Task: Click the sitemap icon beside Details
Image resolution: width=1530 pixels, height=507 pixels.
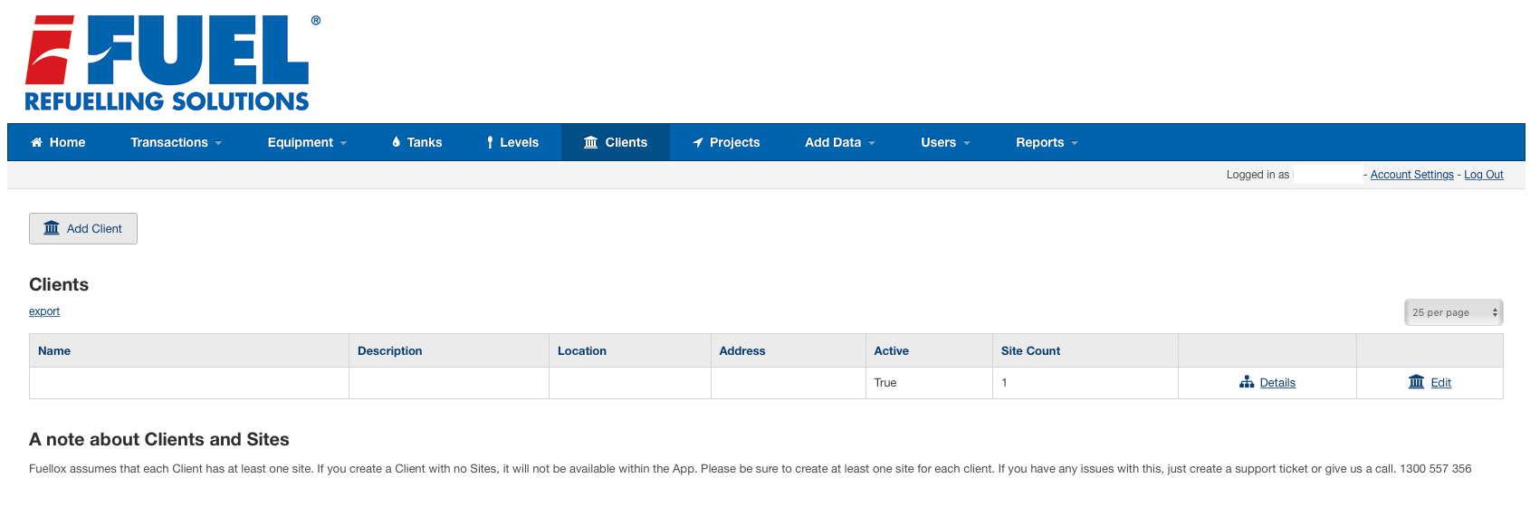Action: [1247, 382]
